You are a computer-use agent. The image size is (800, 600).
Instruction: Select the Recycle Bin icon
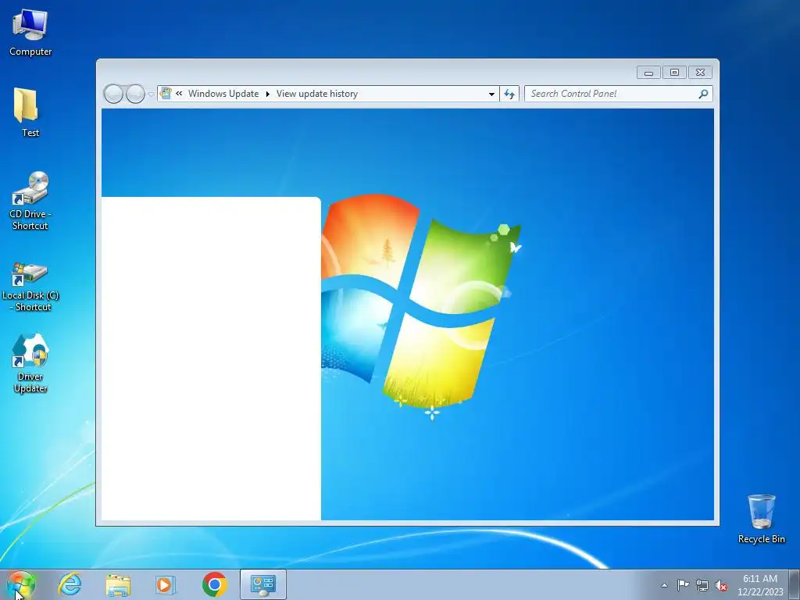point(761,519)
